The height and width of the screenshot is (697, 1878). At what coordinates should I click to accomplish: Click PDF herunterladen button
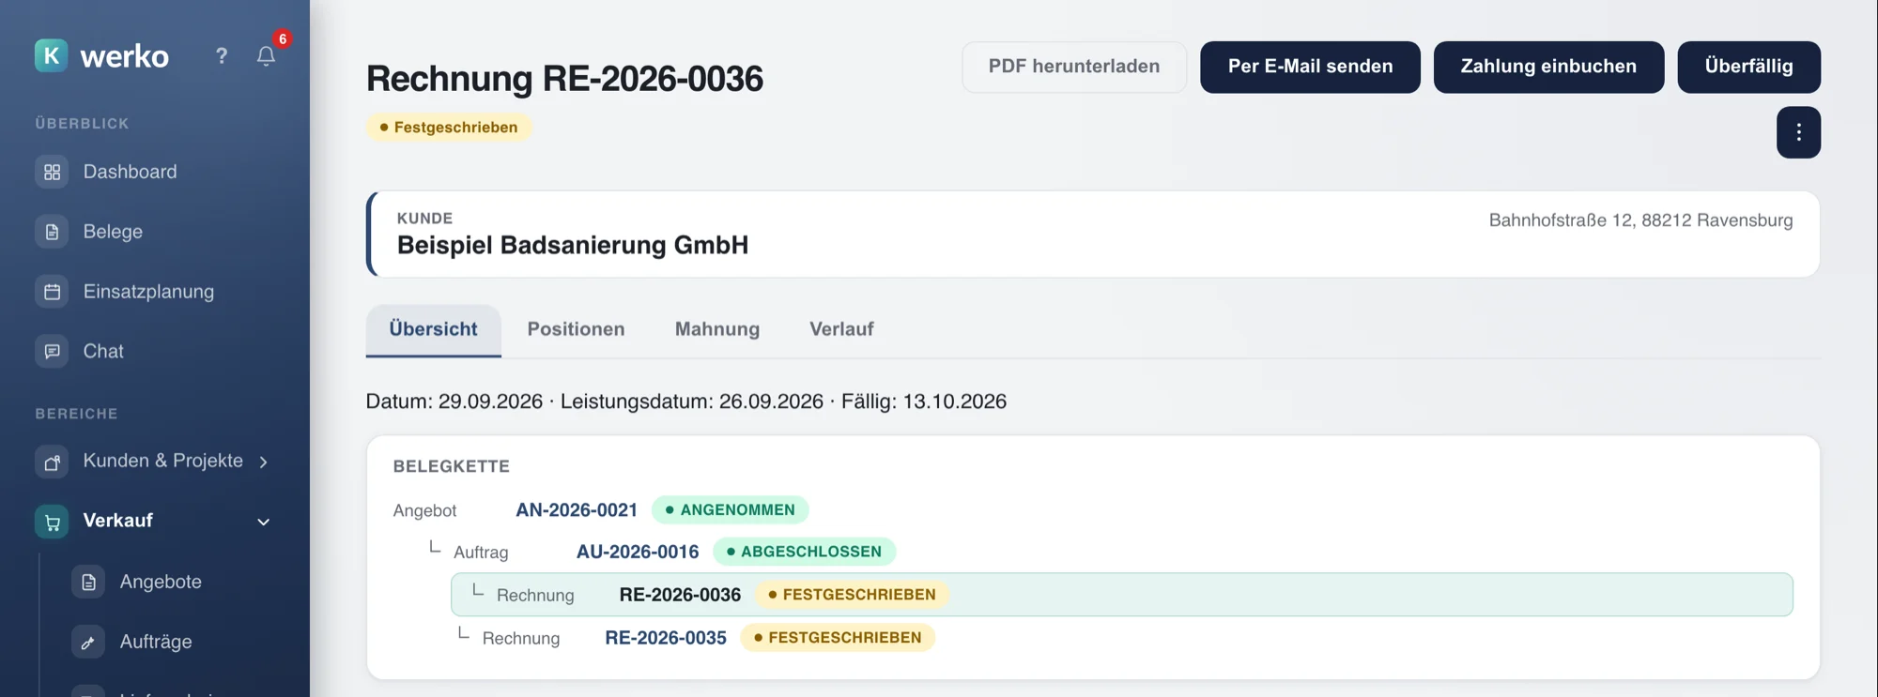pos(1074,67)
